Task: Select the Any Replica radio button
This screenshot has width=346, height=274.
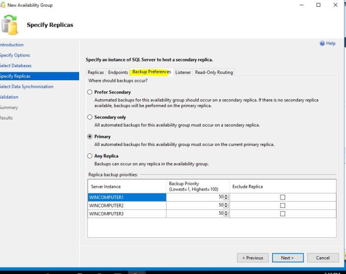Action: click(x=90, y=156)
